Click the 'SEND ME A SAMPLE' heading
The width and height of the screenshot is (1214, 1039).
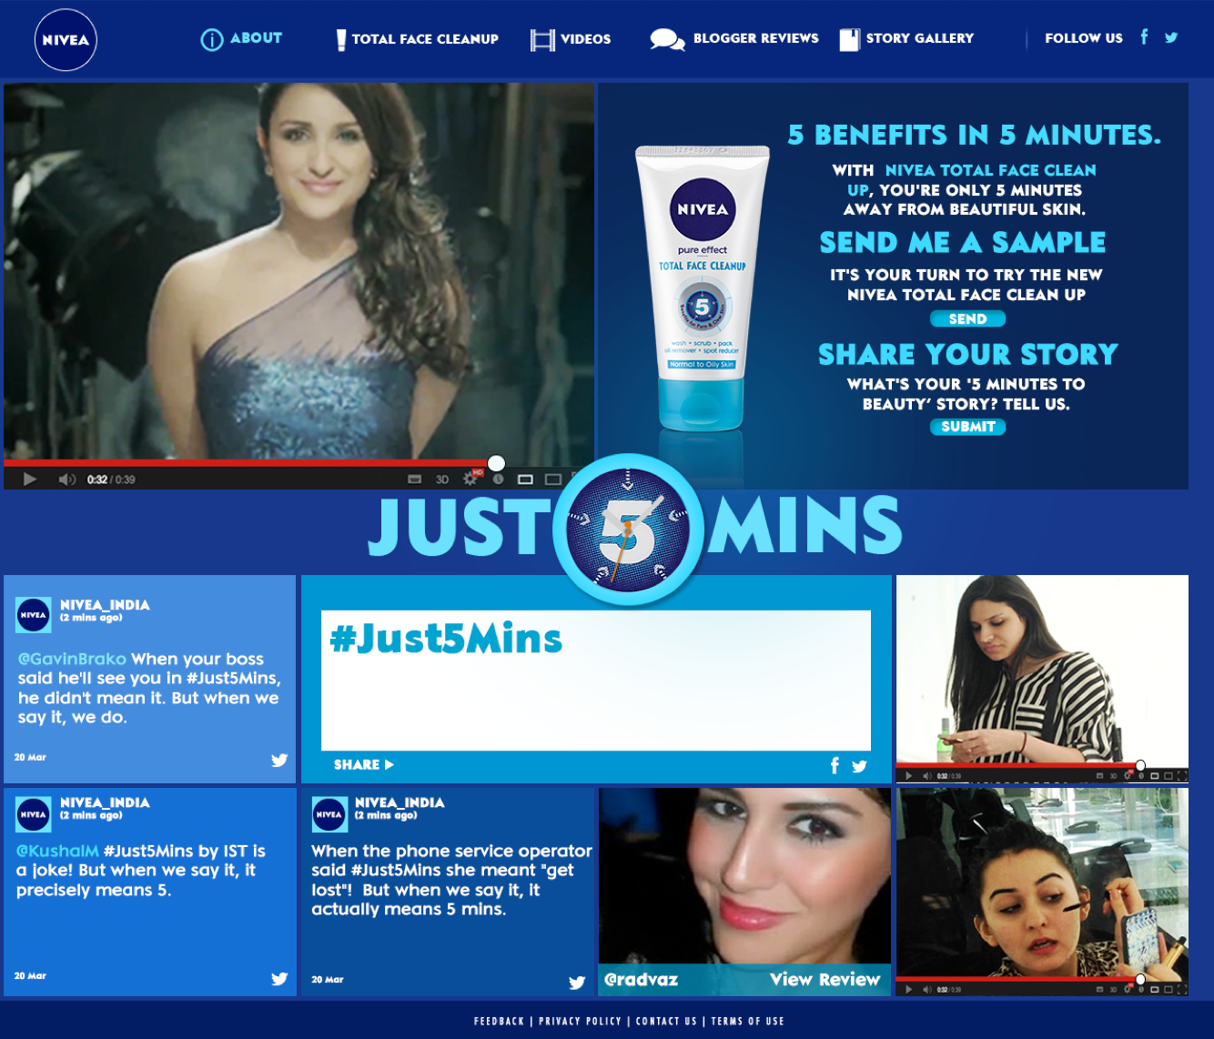pyautogui.click(x=963, y=242)
